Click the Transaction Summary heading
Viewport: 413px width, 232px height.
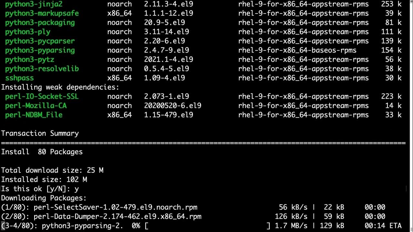40,133
